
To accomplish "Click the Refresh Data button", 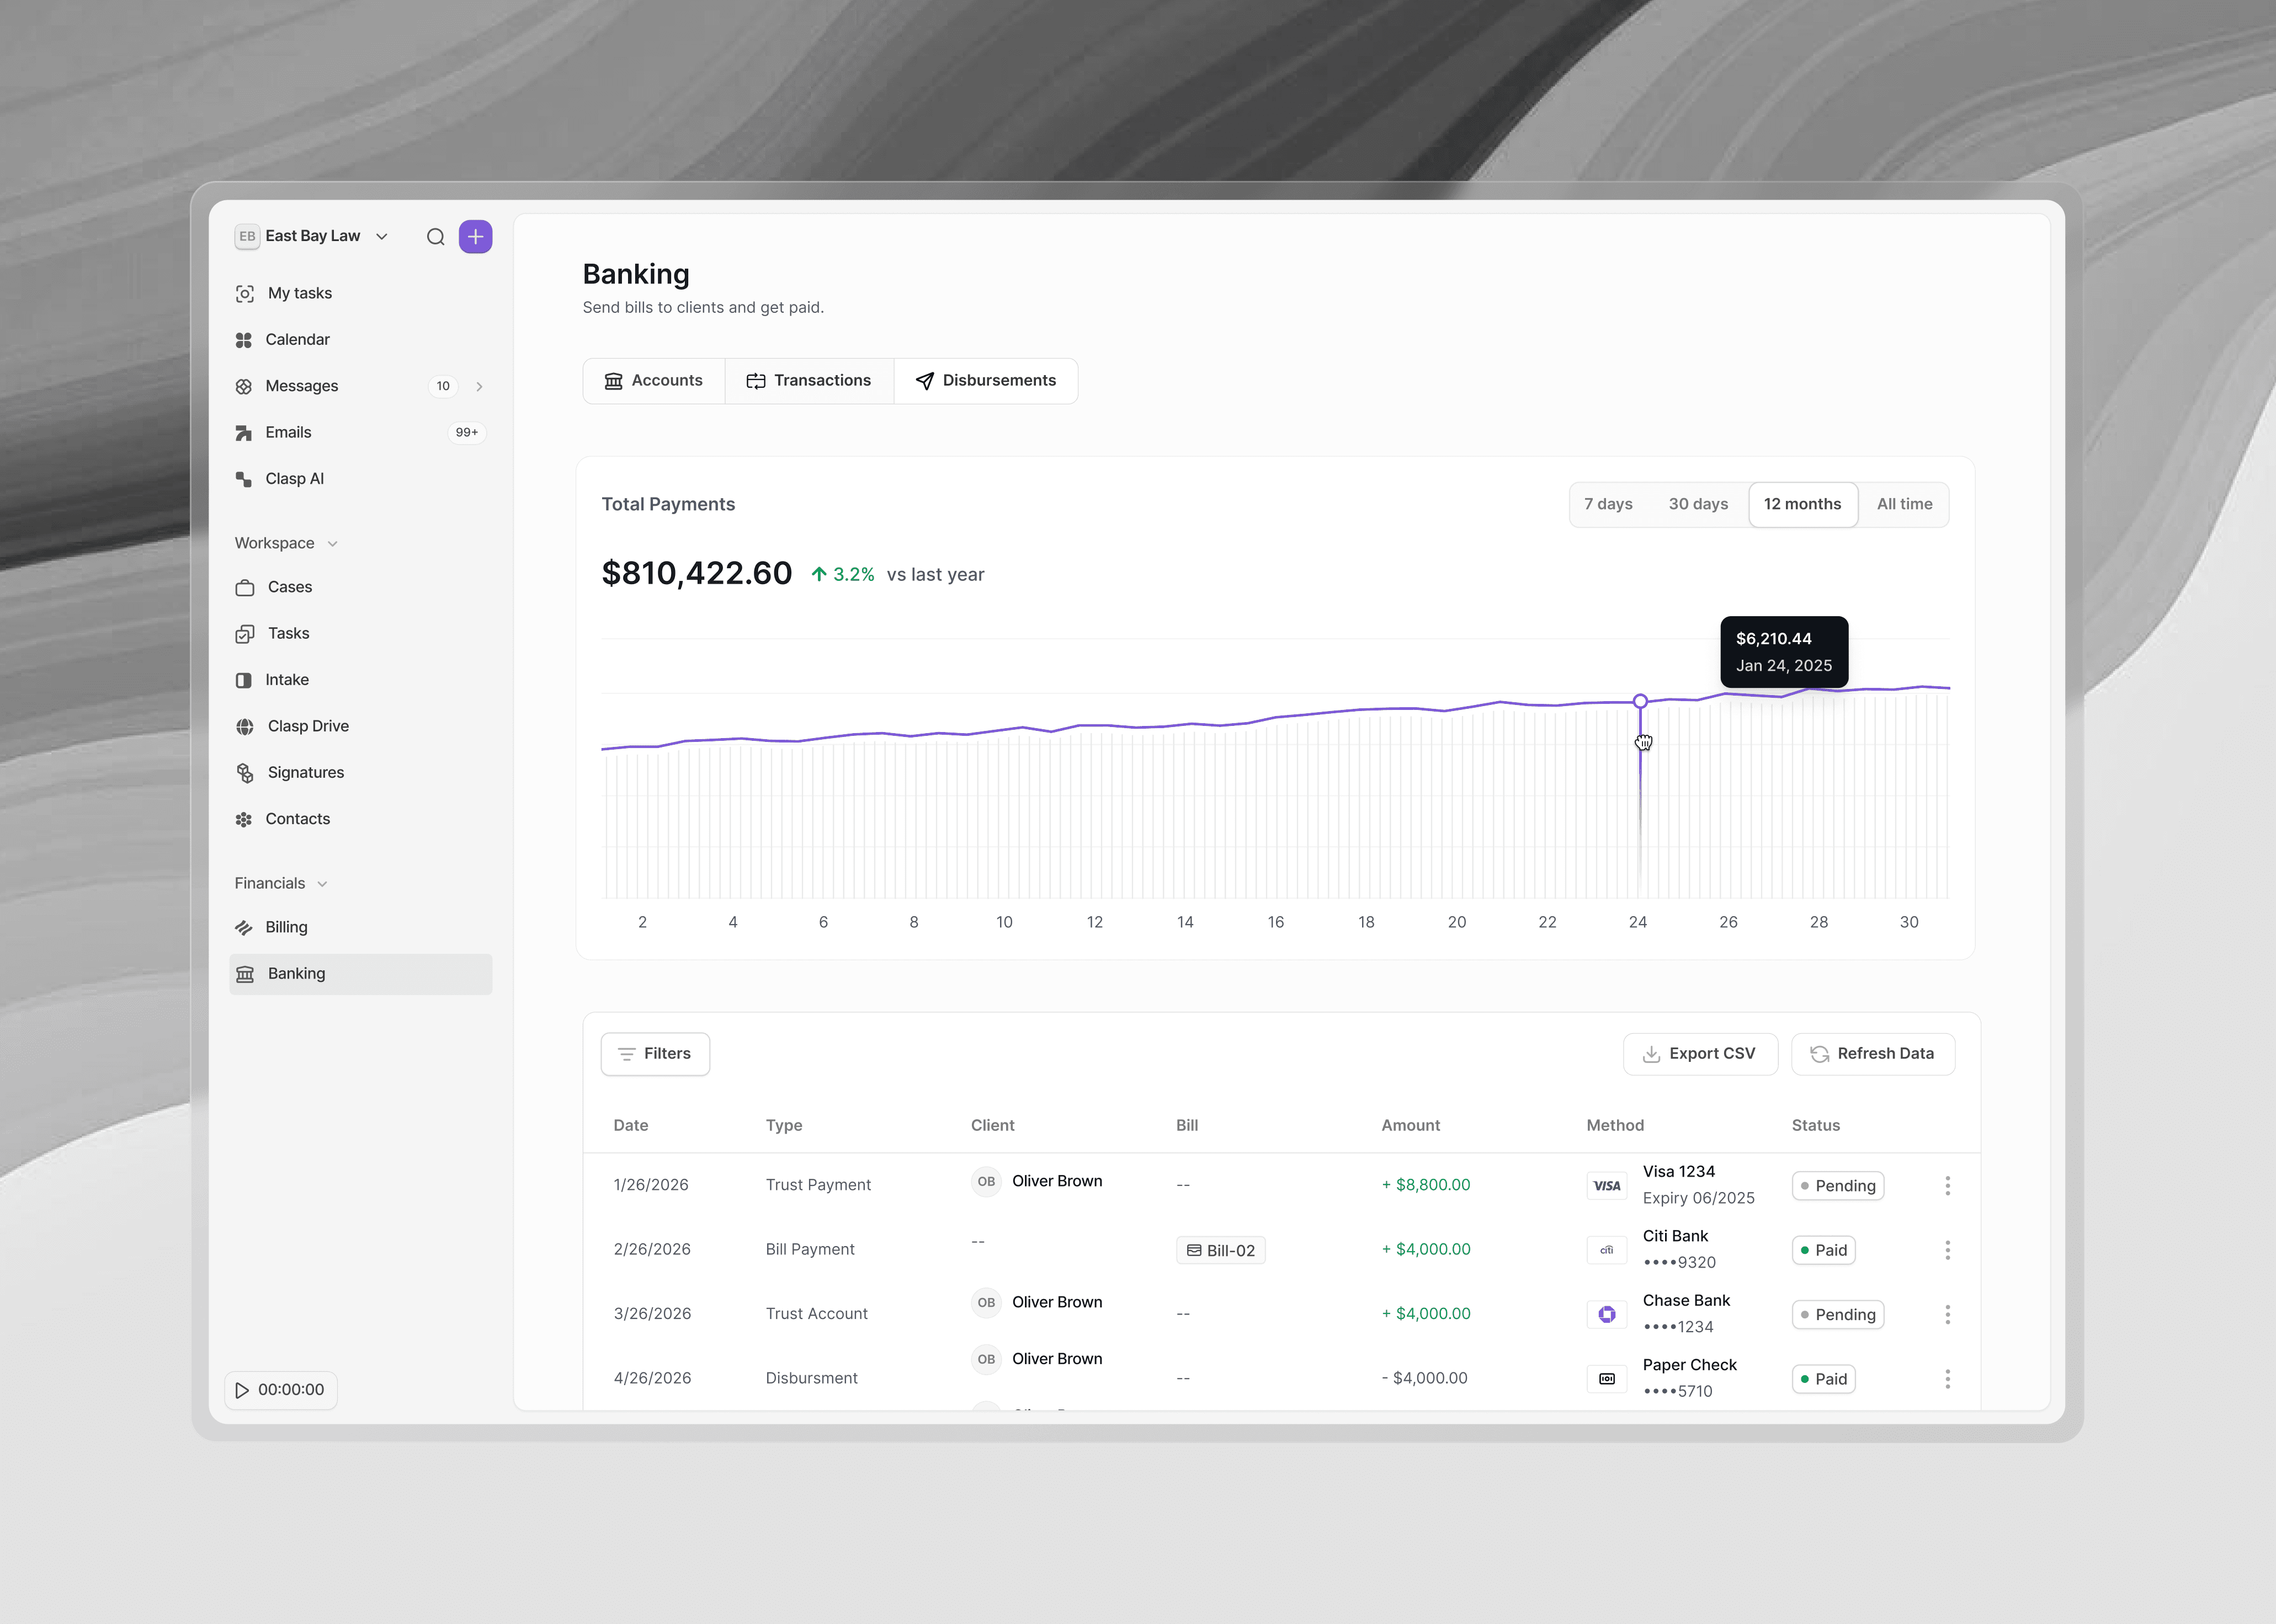I will (x=1872, y=1054).
